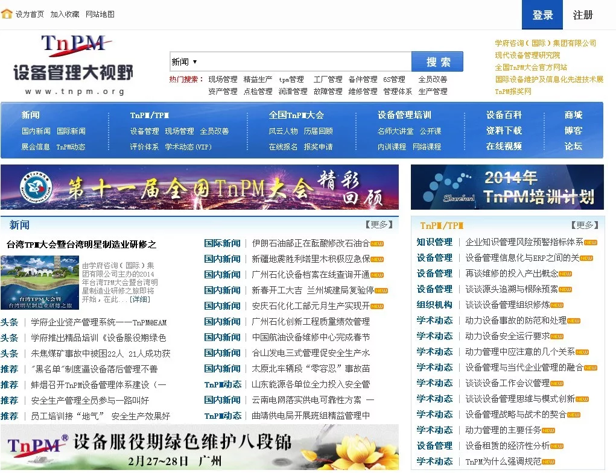Click the [详细] details link
This screenshot has width=616, height=473.
pyautogui.click(x=139, y=299)
